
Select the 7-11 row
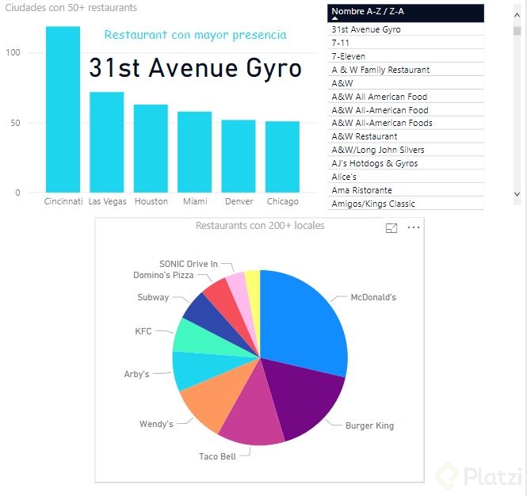pyautogui.click(x=406, y=43)
